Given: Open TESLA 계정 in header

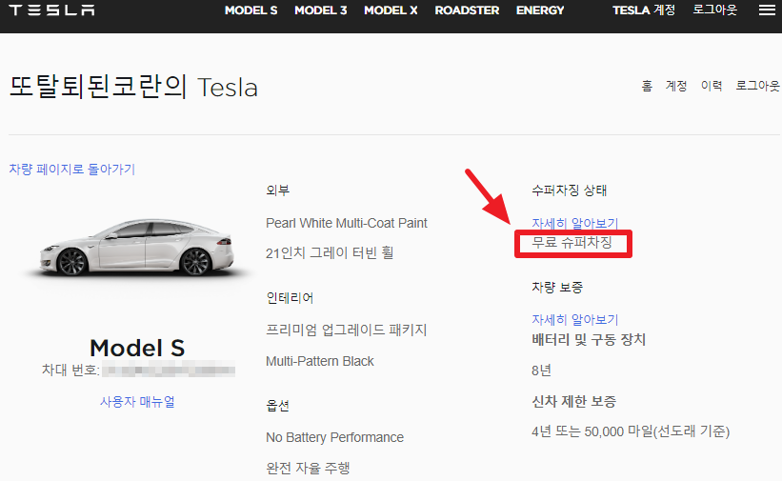Looking at the screenshot, I should click(644, 10).
